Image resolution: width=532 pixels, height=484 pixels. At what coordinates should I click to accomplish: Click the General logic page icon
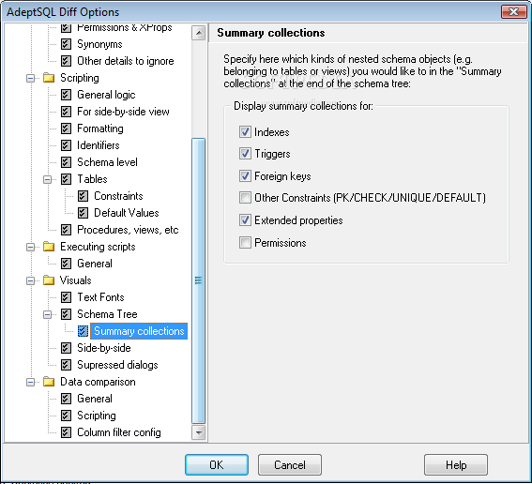[x=66, y=95]
